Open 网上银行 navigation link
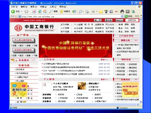Screen dimensions: 151x113 coord(89,32)
